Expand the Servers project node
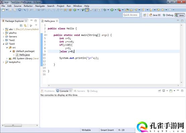The width and height of the screenshot is (186, 133). pos(3,37)
